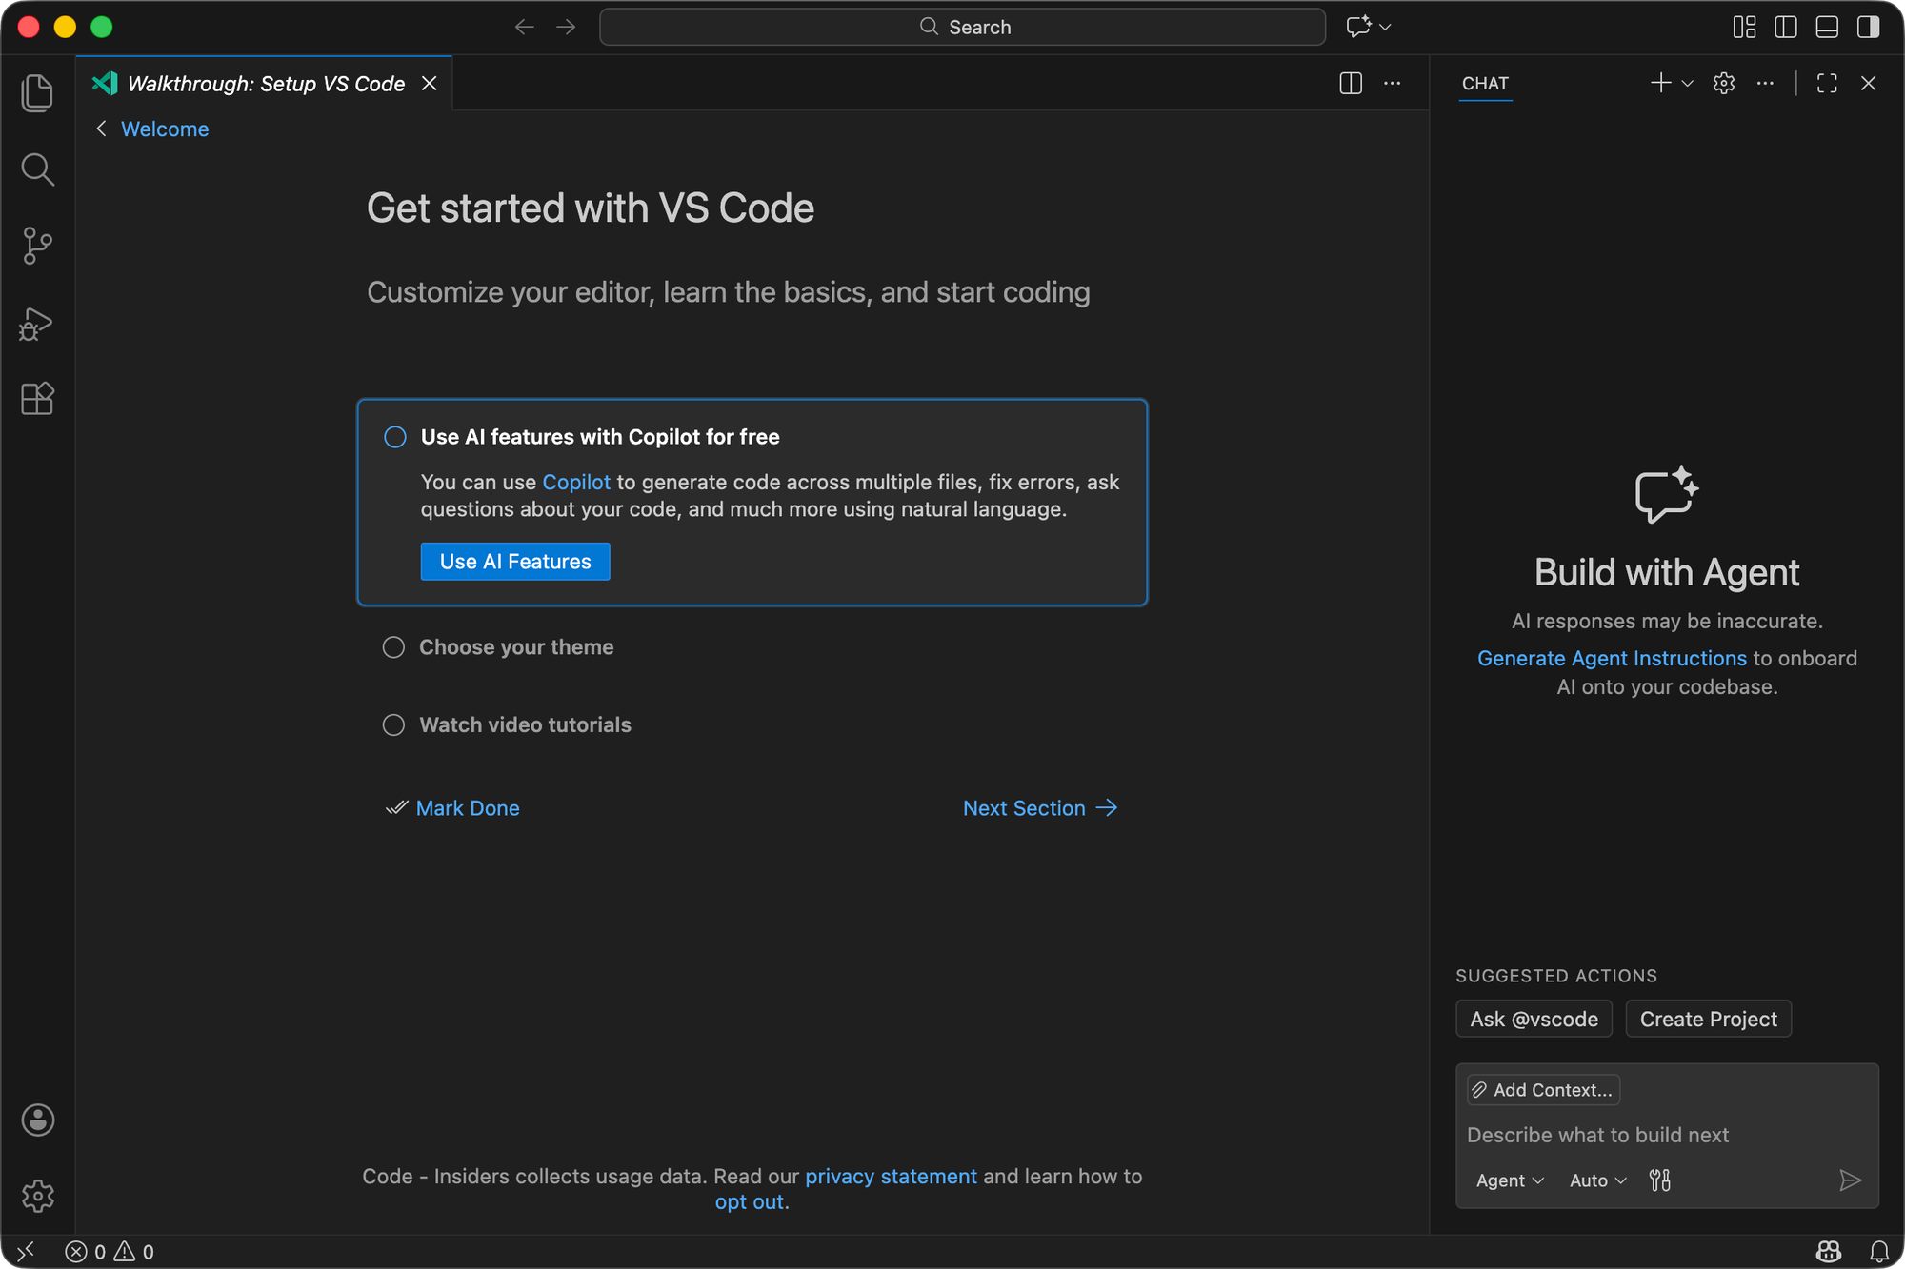Switch to the CHAT panel tab
The height and width of the screenshot is (1269, 1905).
point(1485,84)
